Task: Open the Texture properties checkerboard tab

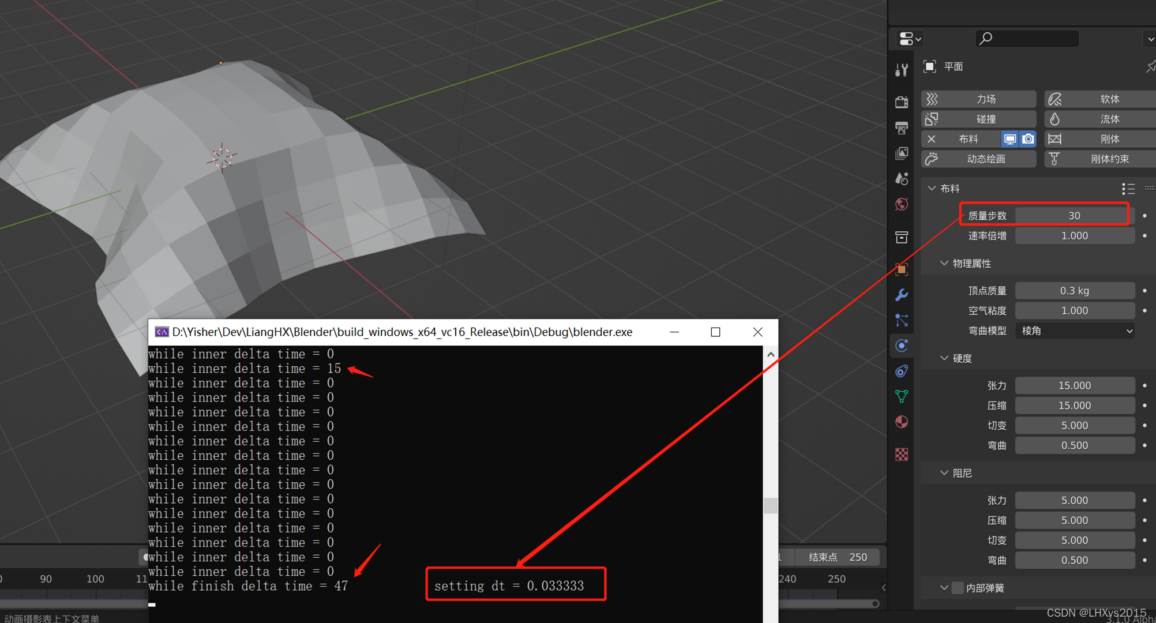Action: tap(902, 455)
